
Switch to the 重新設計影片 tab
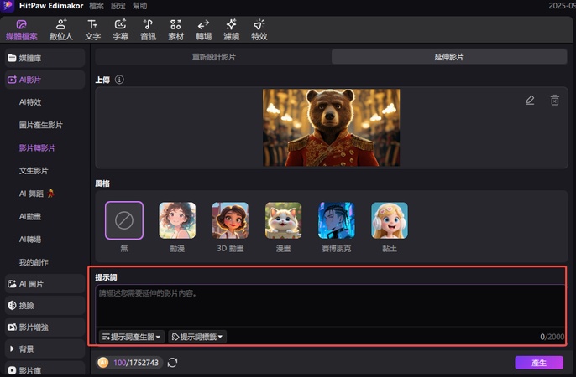[213, 57]
